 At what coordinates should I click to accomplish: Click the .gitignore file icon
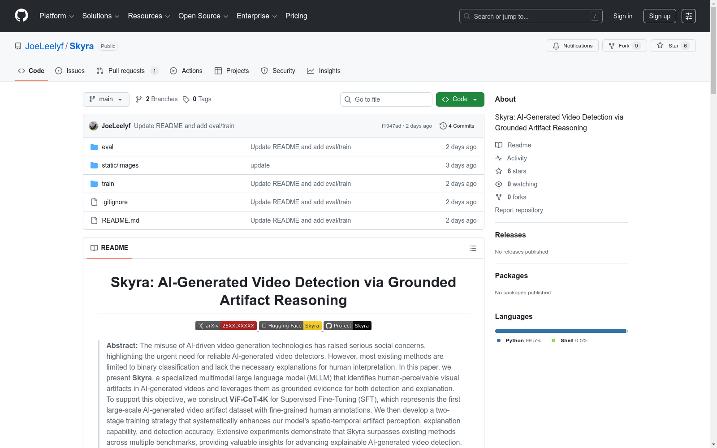point(94,202)
